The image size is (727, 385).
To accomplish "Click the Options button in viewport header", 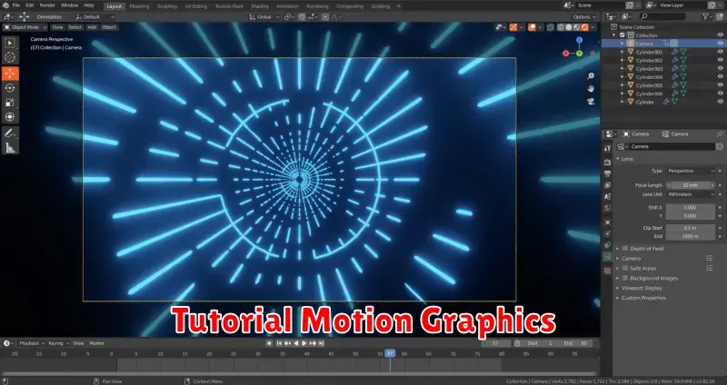I will tap(583, 17).
